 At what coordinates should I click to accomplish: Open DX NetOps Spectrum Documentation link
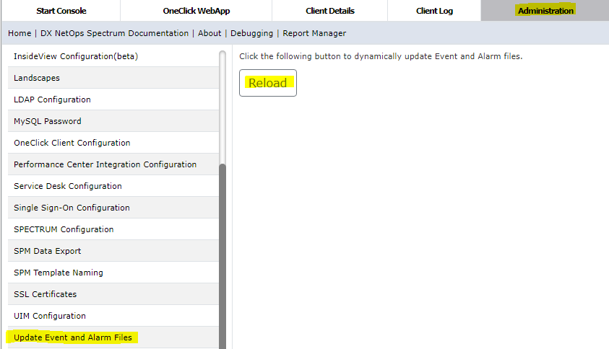tap(115, 33)
